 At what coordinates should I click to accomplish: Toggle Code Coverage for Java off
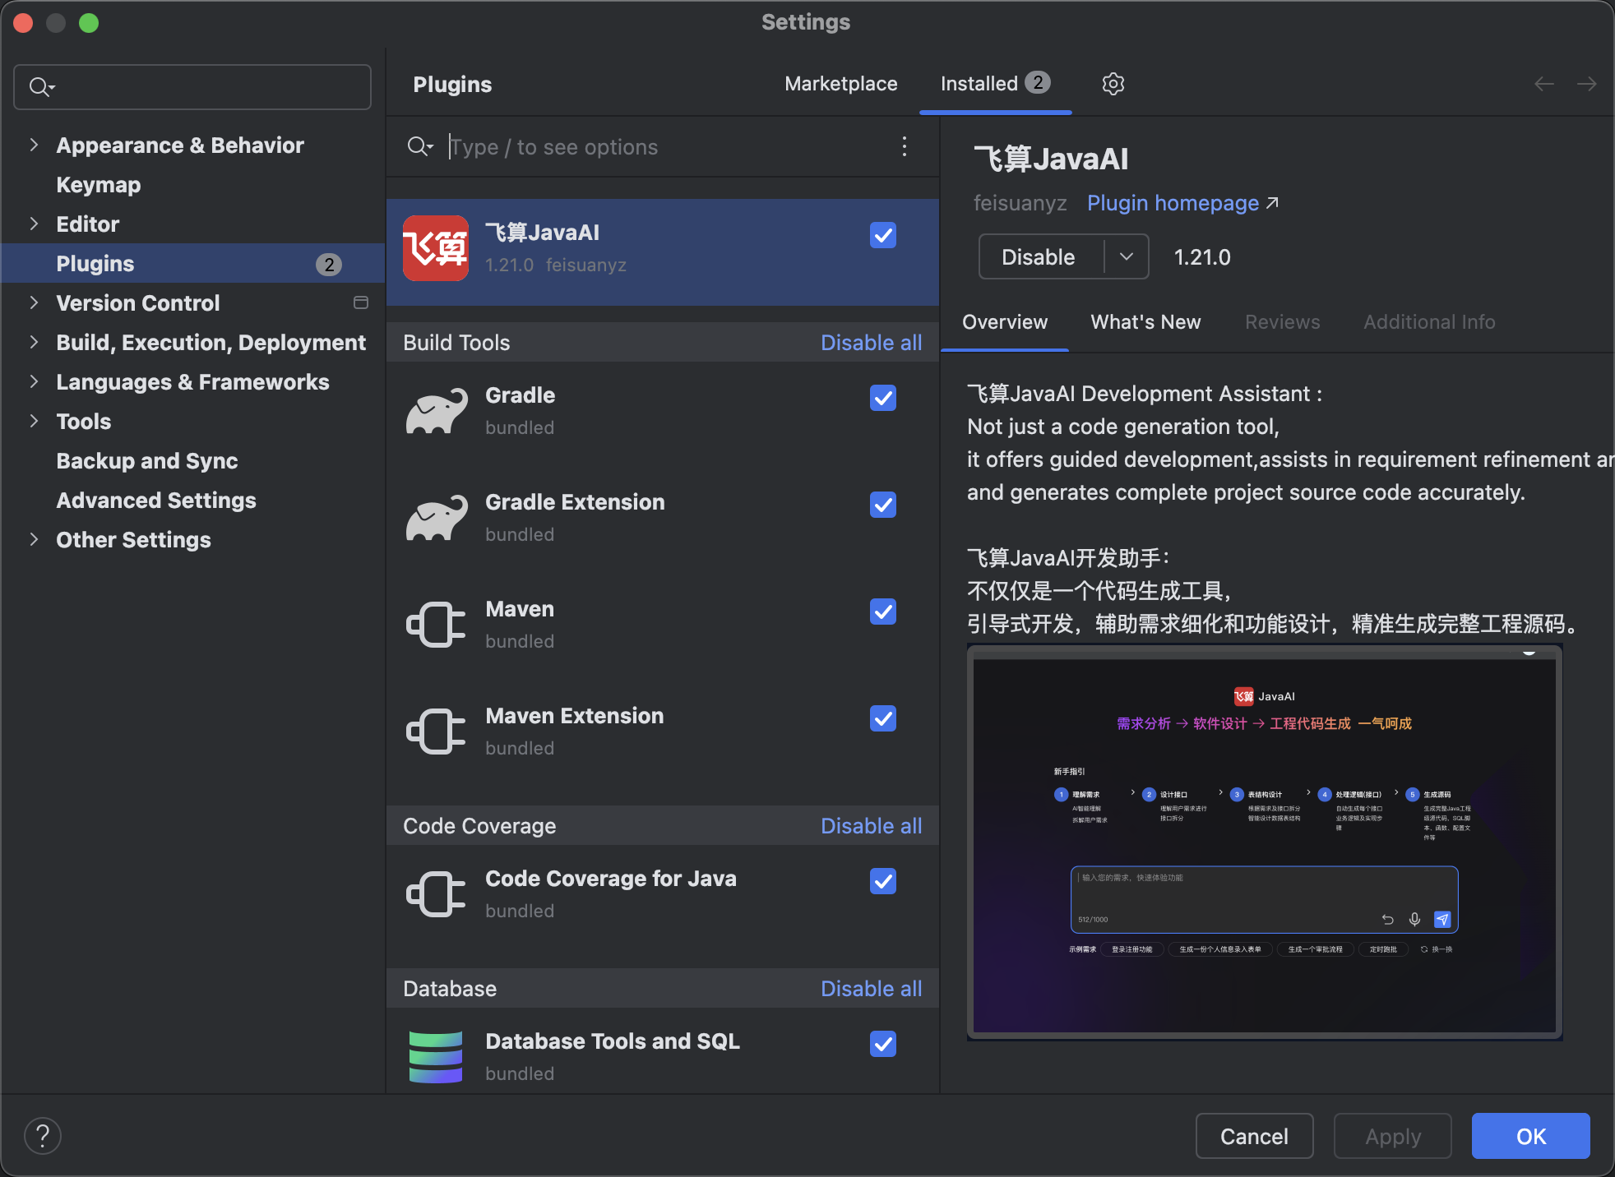click(882, 881)
